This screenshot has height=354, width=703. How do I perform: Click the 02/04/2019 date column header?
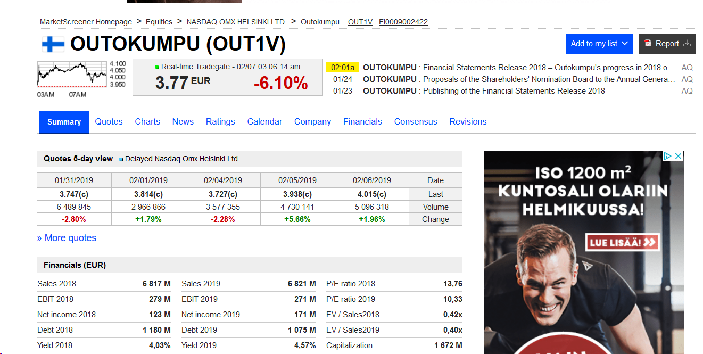(x=223, y=180)
